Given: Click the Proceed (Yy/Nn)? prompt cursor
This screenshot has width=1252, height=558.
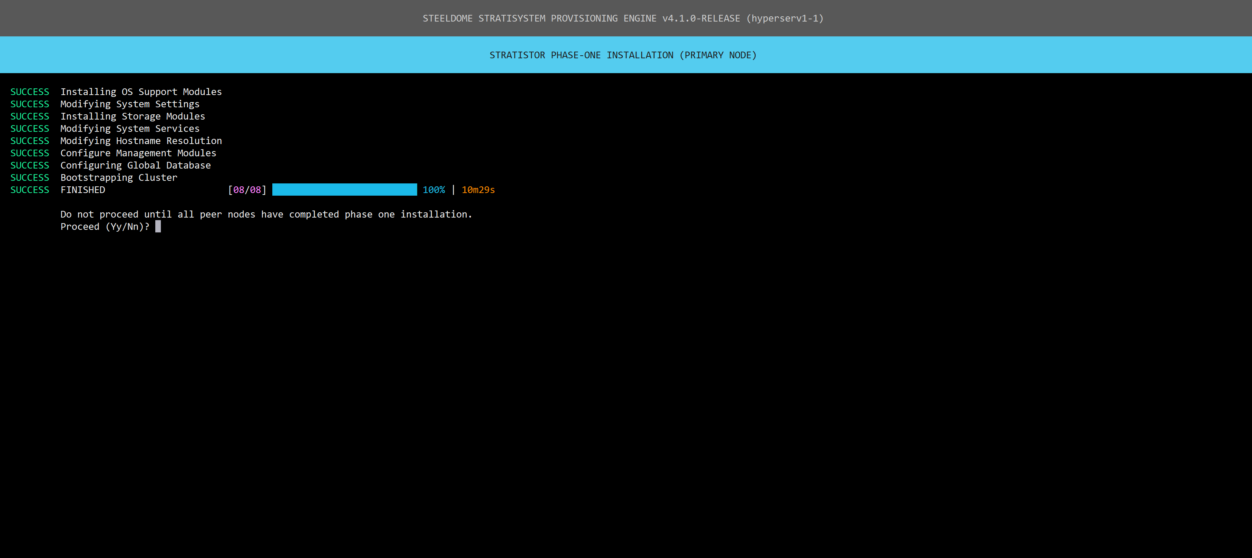Looking at the screenshot, I should (x=158, y=227).
